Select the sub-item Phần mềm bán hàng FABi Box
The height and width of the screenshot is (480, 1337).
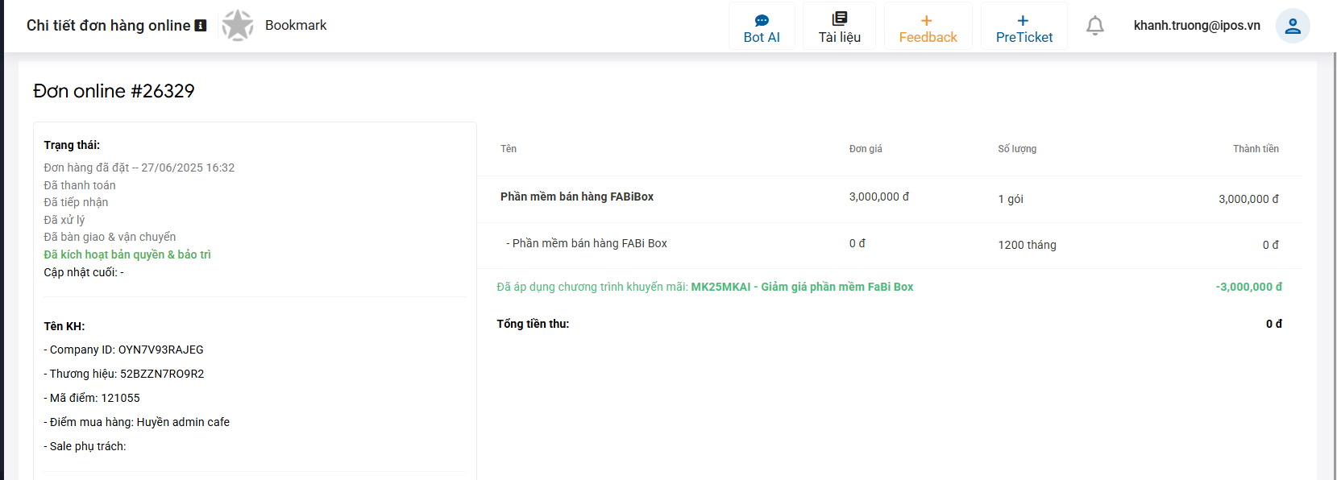pos(587,243)
